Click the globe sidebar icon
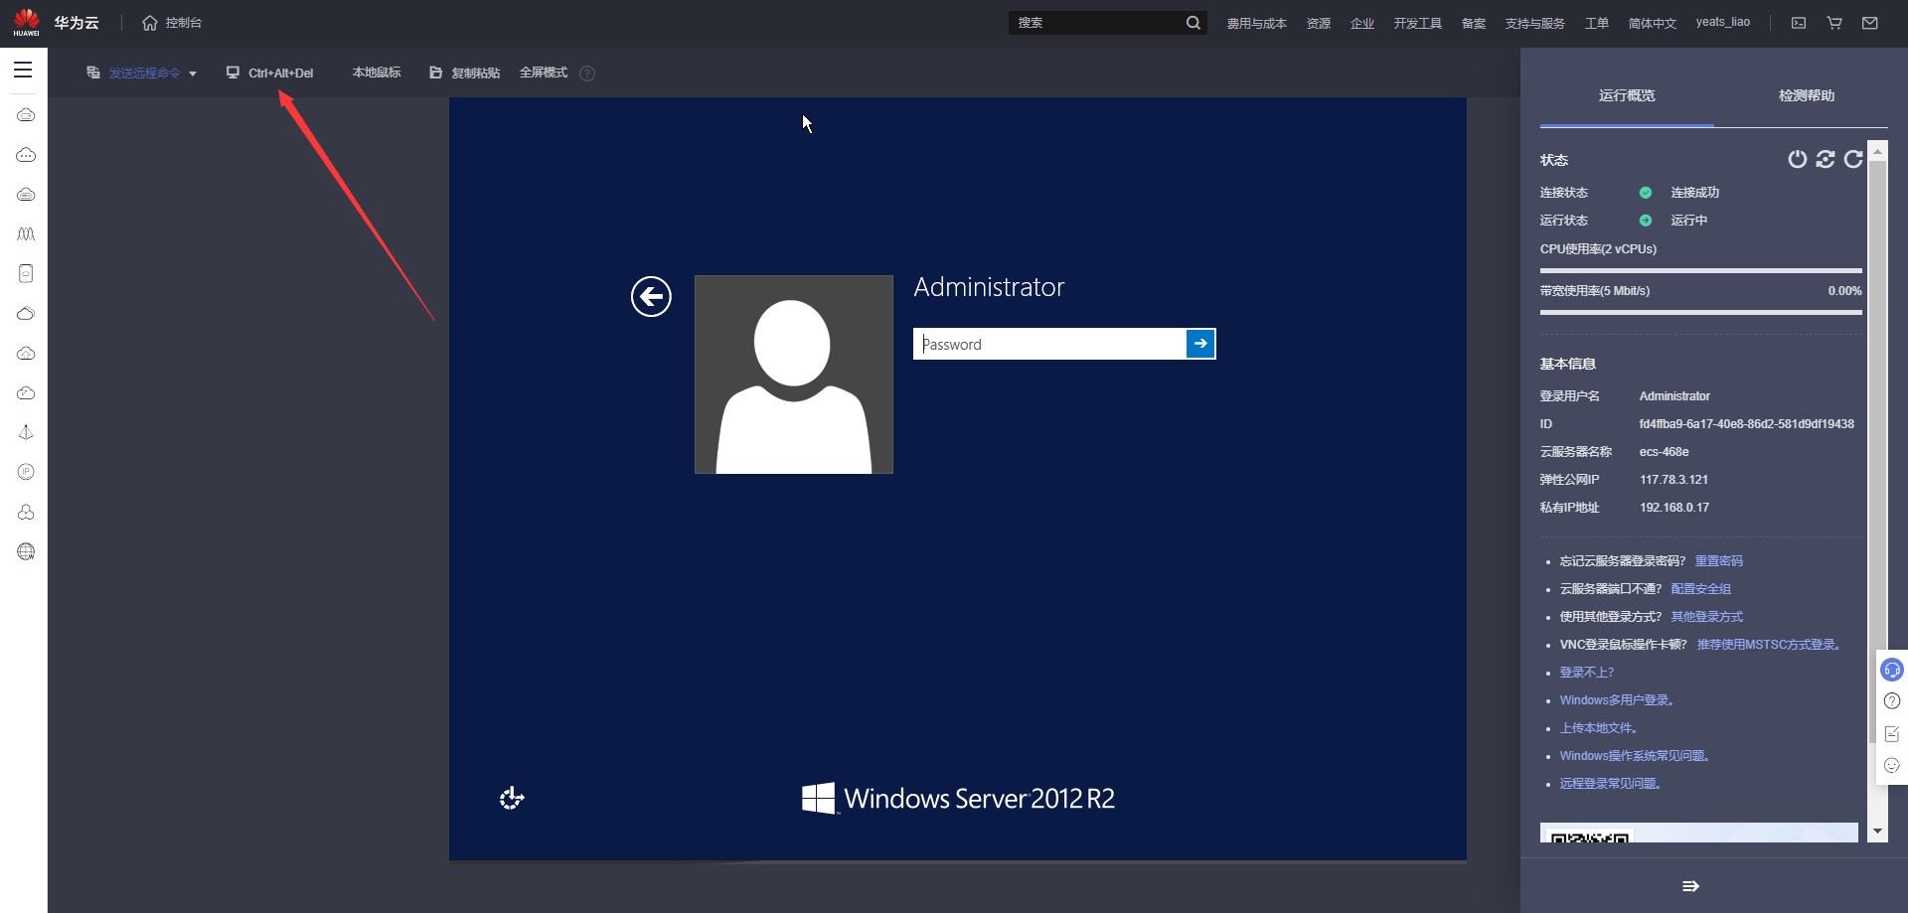Viewport: 1908px width, 913px height. click(26, 551)
